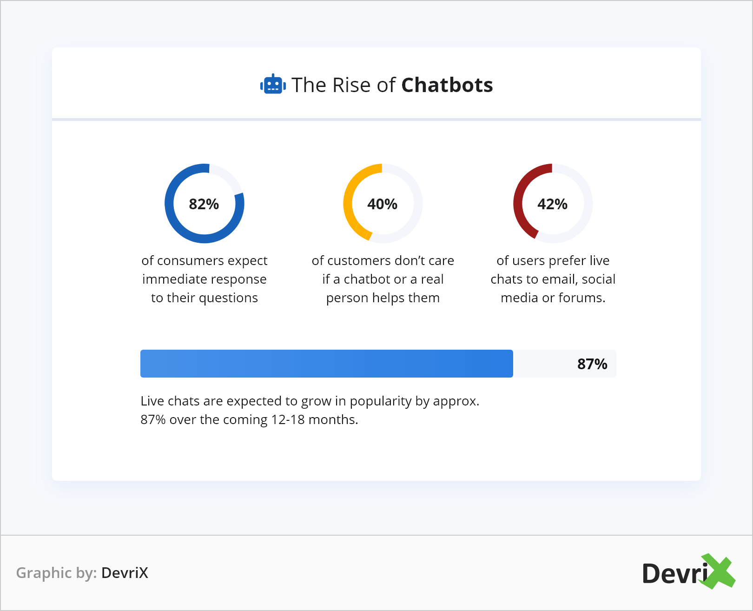
Task: Click the 'DevriX' name in the footer credit
Action: [x=125, y=573]
